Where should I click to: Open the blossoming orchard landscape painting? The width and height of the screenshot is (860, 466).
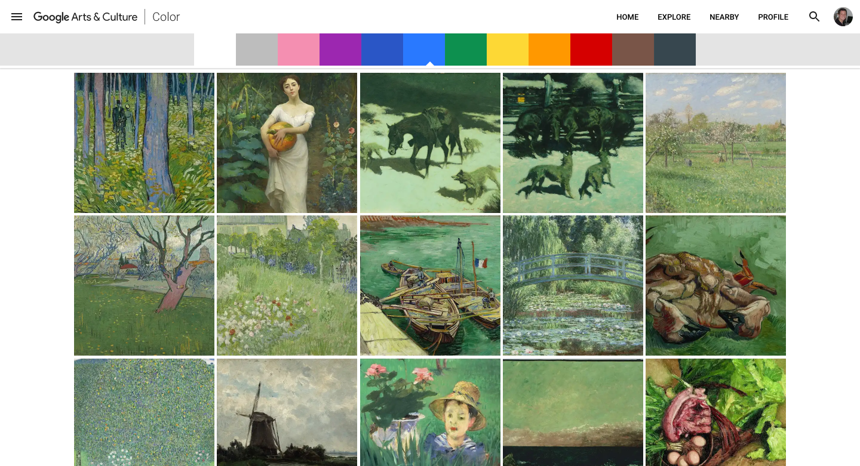[715, 143]
